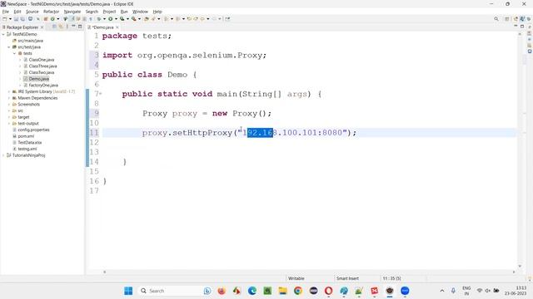Click the green Run toolbar icon
This screenshot has width=533, height=299.
111,19
